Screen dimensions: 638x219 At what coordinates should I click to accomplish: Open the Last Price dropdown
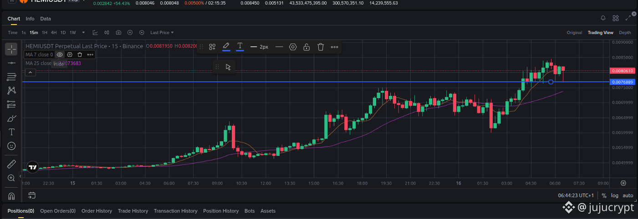pyautogui.click(x=162, y=33)
